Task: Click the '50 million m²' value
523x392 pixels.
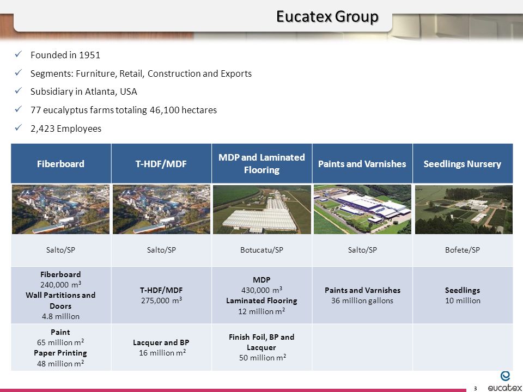Action: tap(263, 358)
